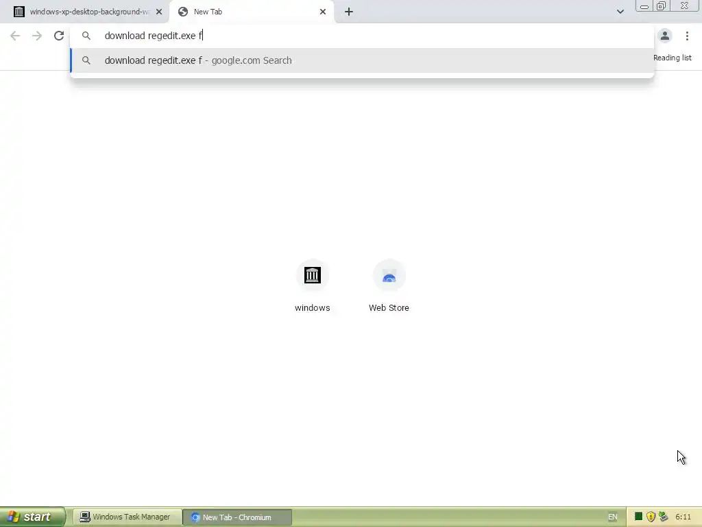Open the windows shortcut tile
The height and width of the screenshot is (527, 702).
tap(313, 285)
